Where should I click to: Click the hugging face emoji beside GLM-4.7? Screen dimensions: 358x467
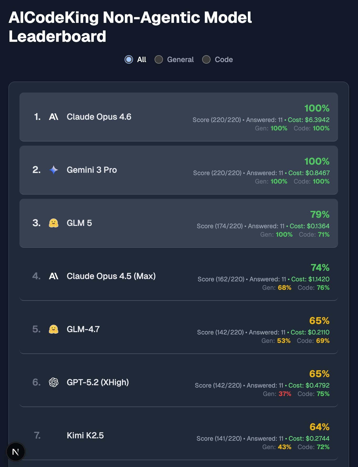click(x=54, y=329)
